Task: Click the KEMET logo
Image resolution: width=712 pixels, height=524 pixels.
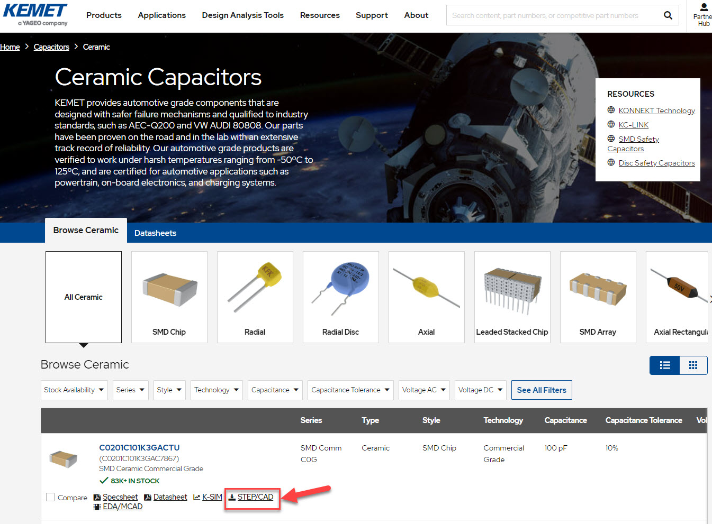Action: 35,15
